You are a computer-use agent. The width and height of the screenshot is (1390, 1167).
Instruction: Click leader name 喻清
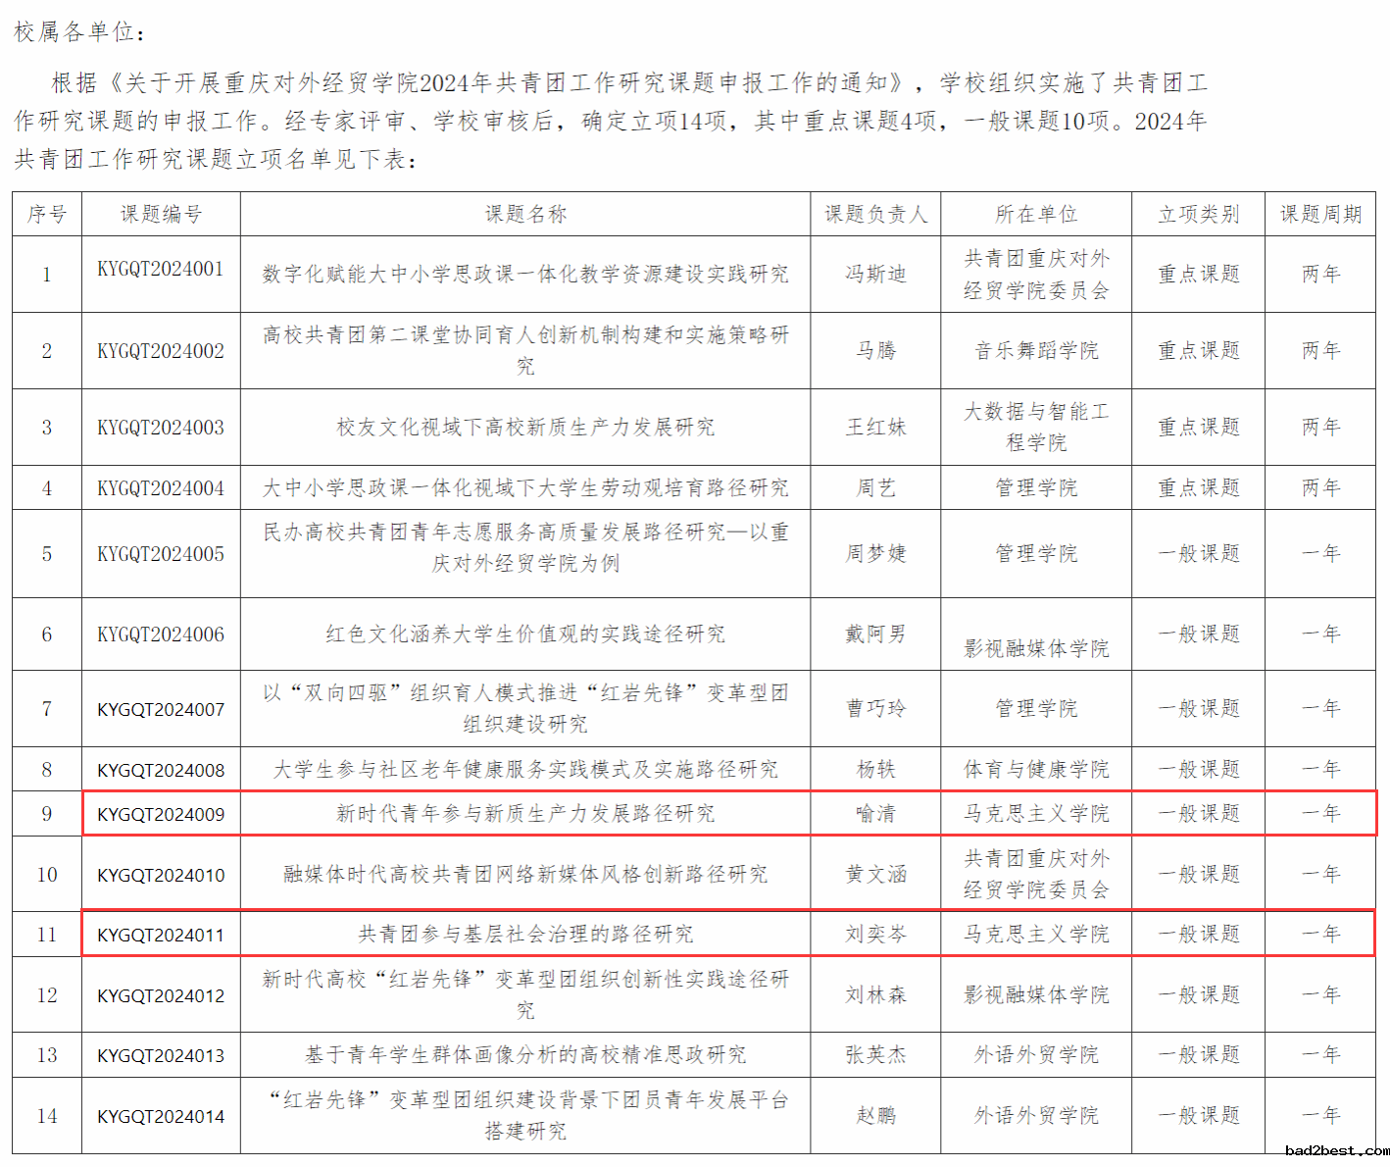[875, 814]
